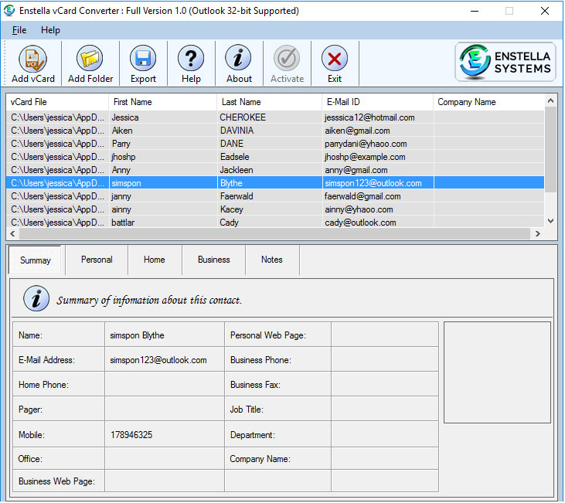Select the Jessica CHEROKEE contact row
This screenshot has height=503, width=565.
275,117
